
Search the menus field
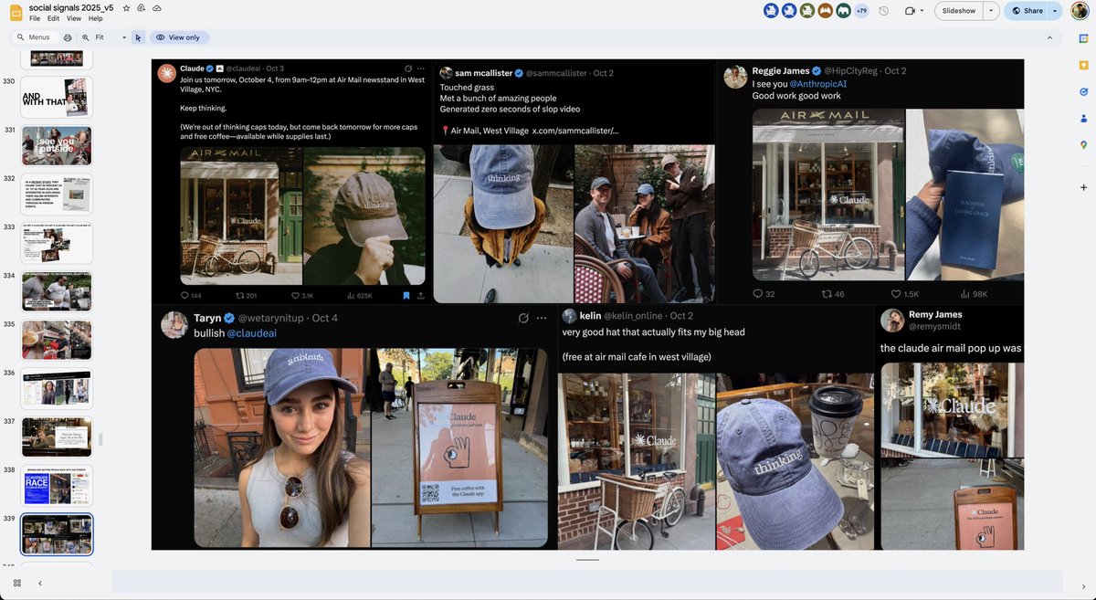(x=34, y=37)
